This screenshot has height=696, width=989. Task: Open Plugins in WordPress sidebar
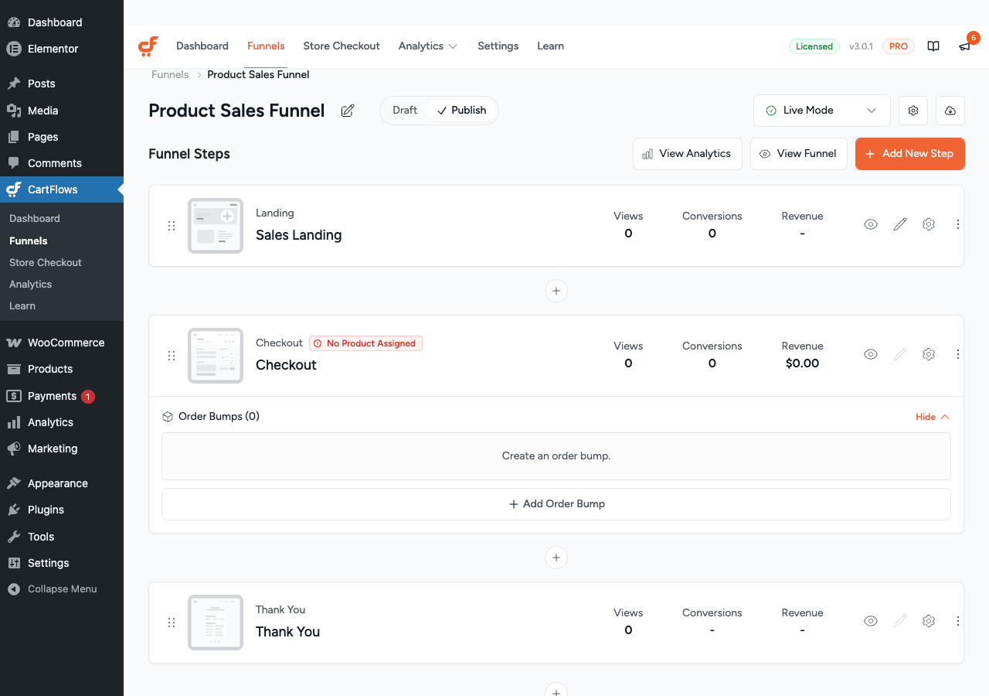coord(62,510)
